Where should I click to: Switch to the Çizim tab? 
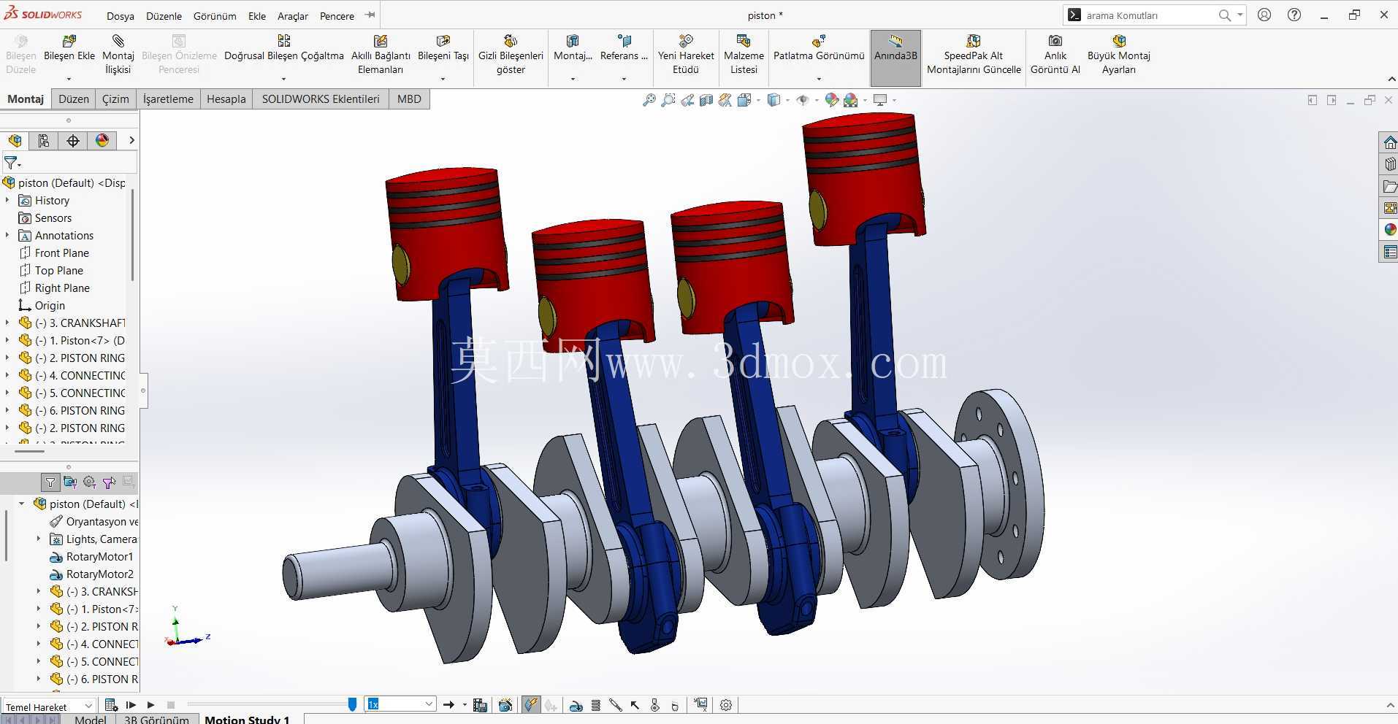(115, 99)
